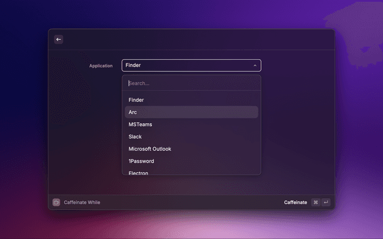Click the empty middle of the bottom action bar
Viewport: 383px width, 239px height.
click(x=191, y=203)
